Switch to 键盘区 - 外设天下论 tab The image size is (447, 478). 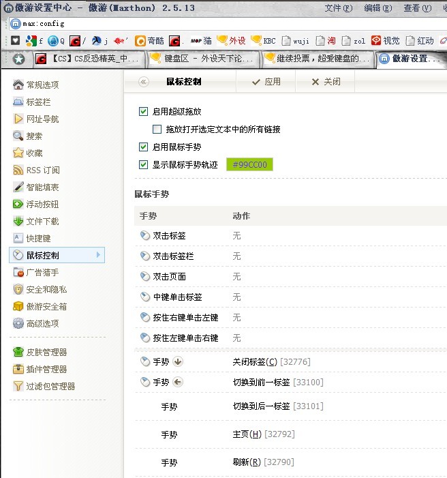[x=204, y=59]
